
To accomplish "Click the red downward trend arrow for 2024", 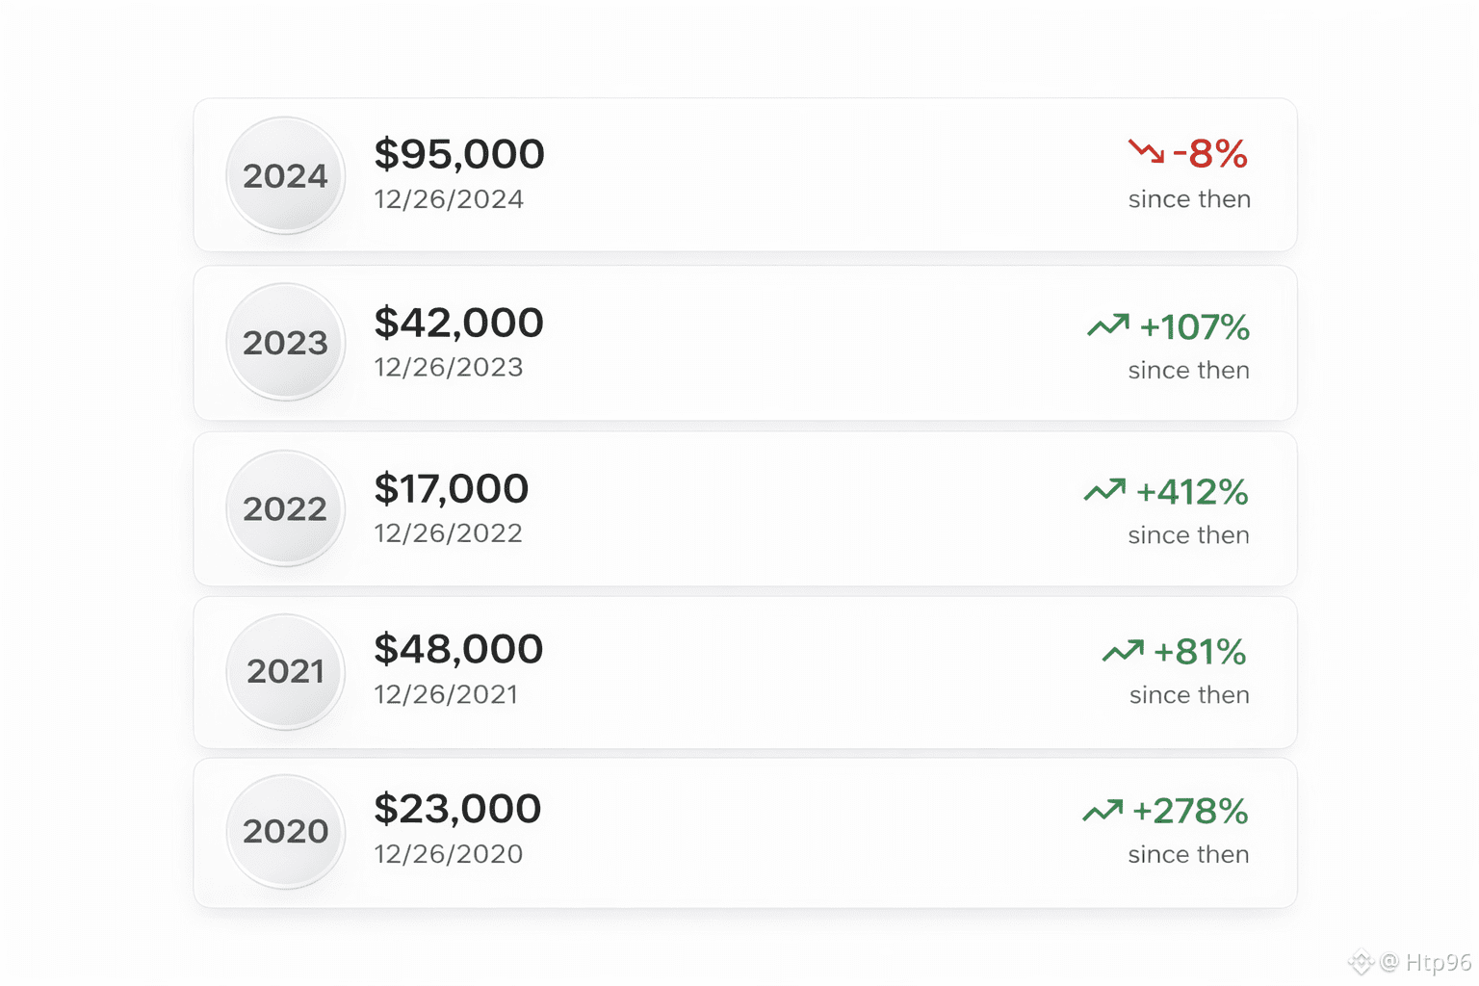I will [1145, 151].
